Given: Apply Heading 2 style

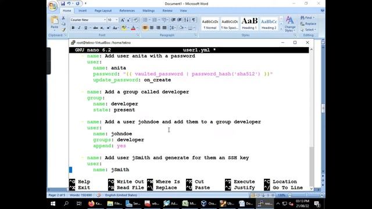Looking at the screenshot, I should point(269,24).
